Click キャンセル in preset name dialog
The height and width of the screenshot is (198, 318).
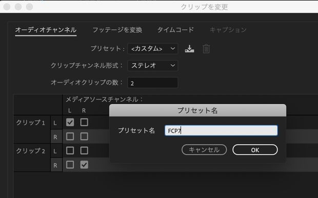coord(204,150)
